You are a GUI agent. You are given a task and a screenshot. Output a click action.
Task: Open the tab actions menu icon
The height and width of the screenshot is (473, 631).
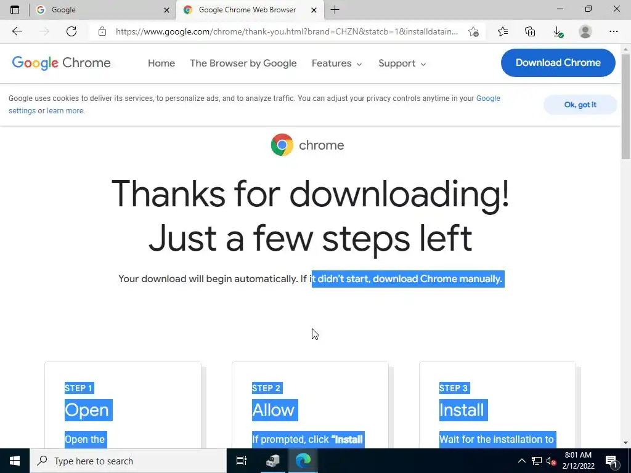click(15, 10)
